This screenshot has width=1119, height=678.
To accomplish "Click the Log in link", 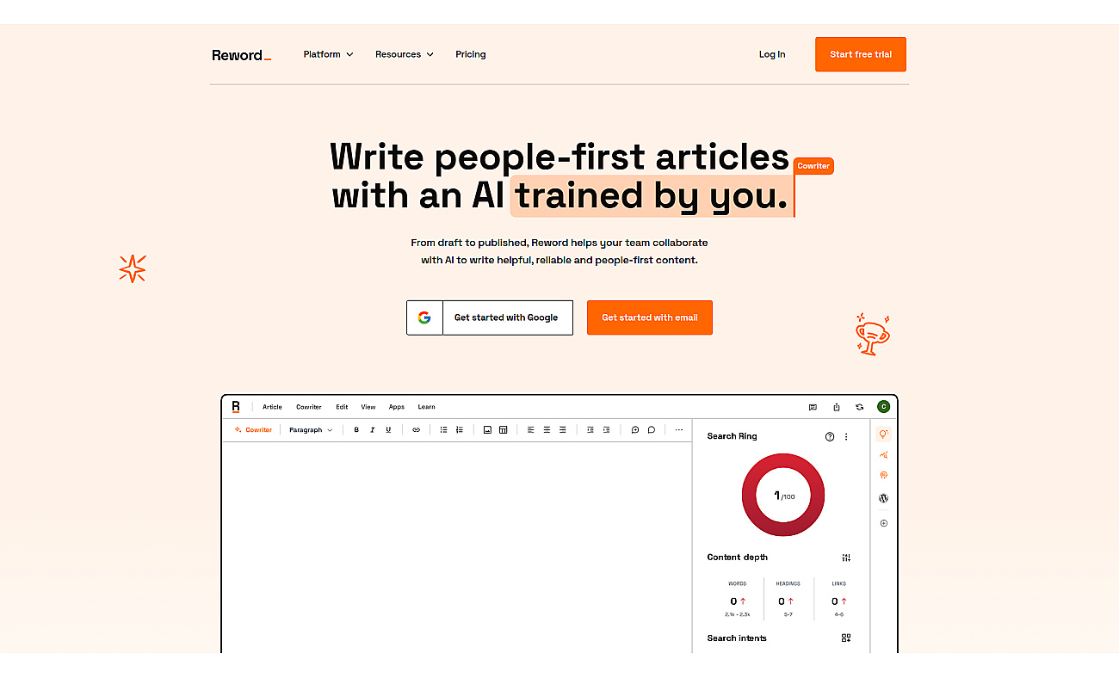I will (772, 54).
